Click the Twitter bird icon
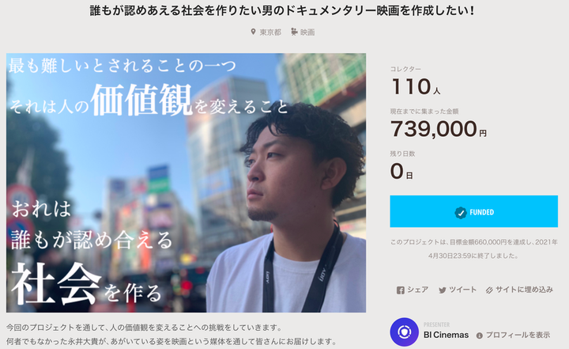 (443, 290)
